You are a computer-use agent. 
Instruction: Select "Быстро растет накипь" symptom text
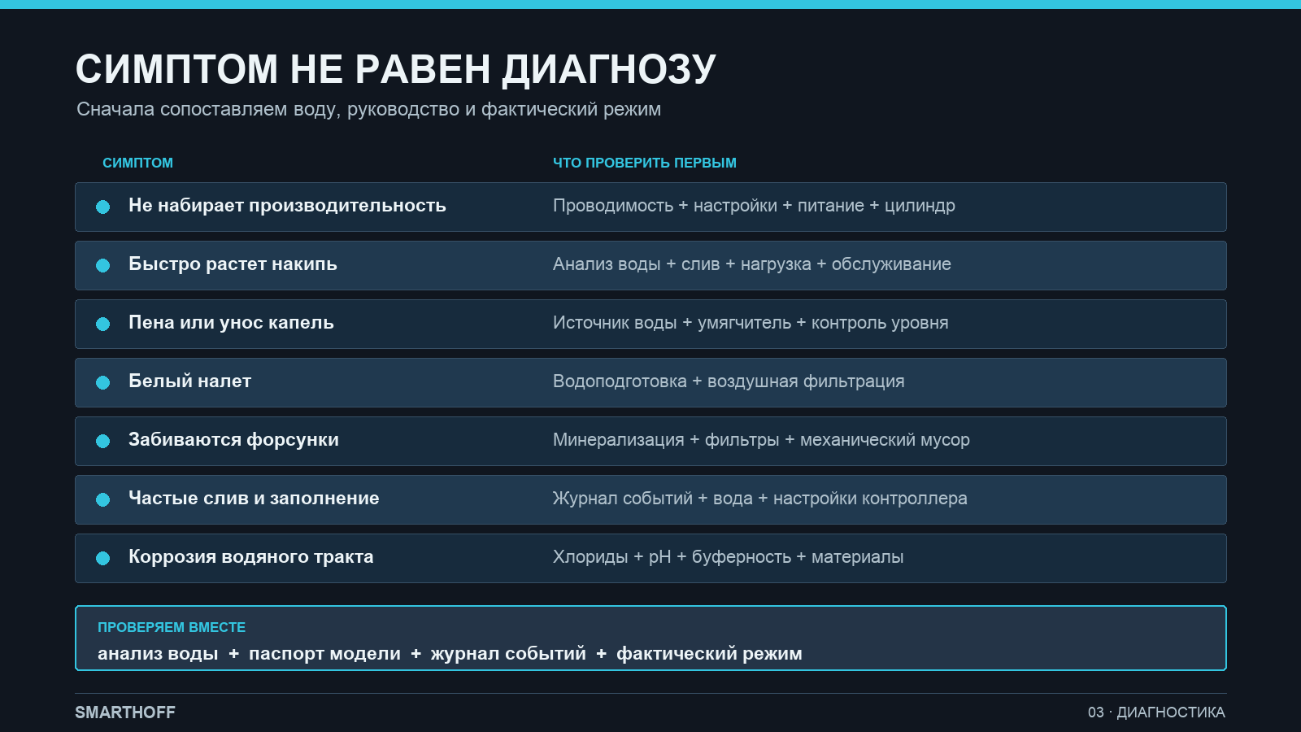(233, 264)
